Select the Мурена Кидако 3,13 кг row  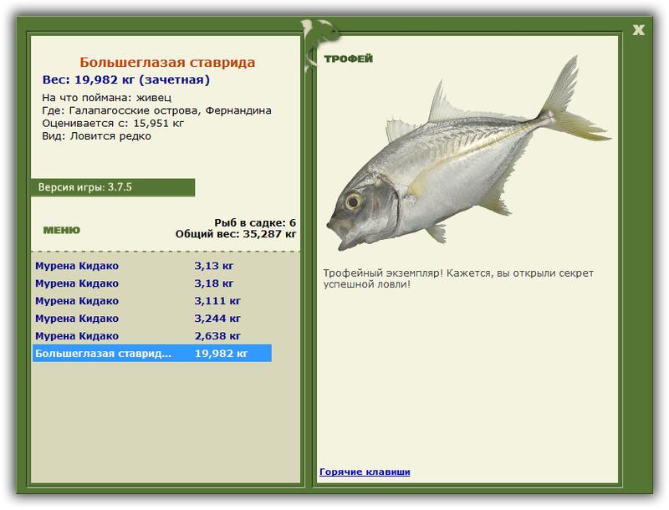point(152,266)
